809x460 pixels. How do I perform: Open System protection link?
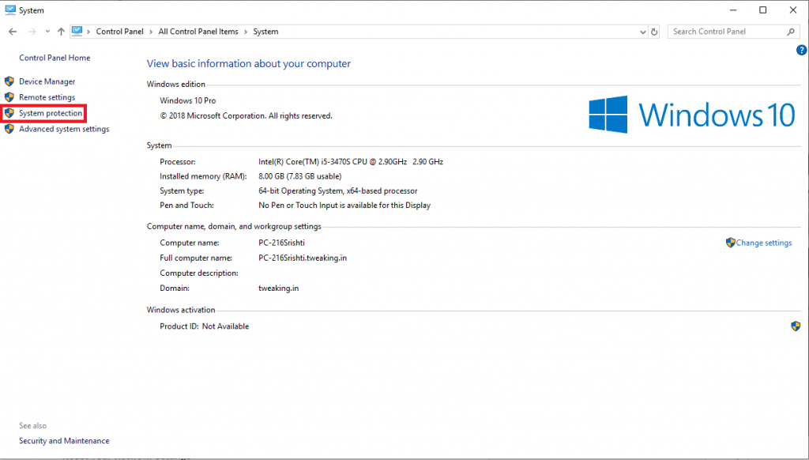pyautogui.click(x=51, y=113)
